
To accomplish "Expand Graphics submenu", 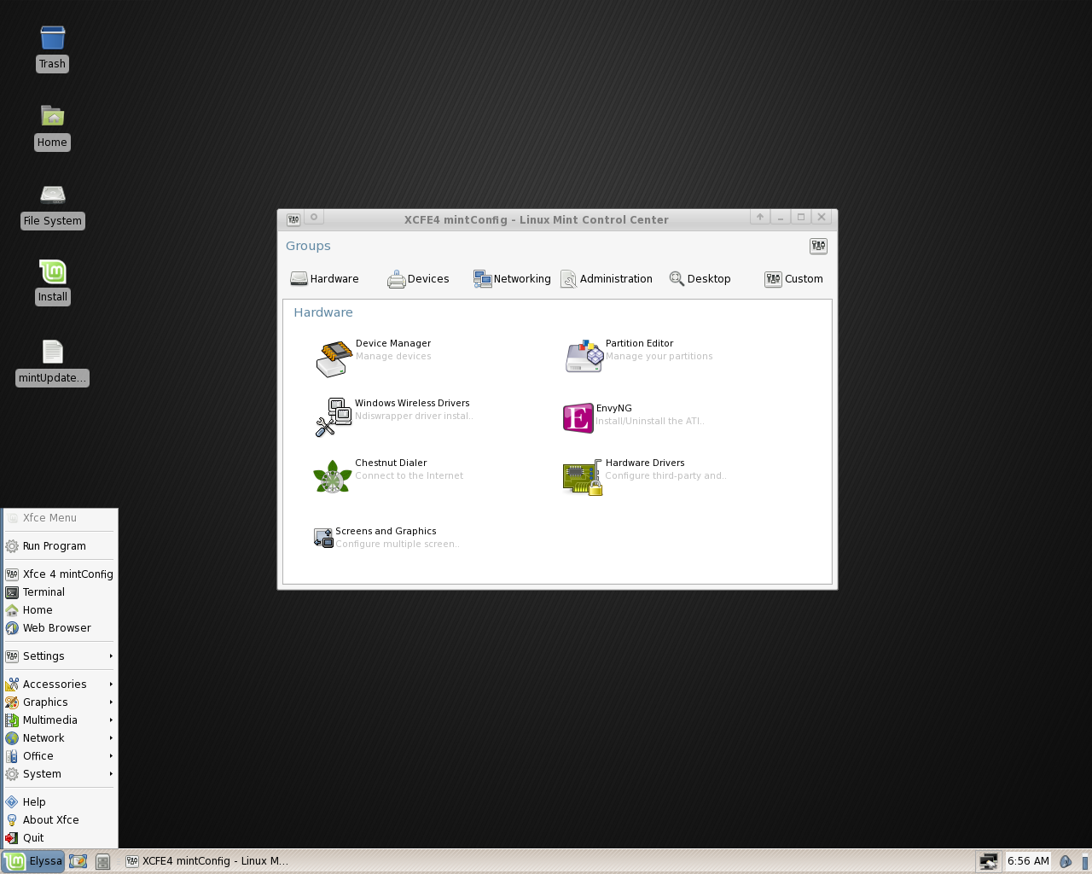I will point(60,702).
